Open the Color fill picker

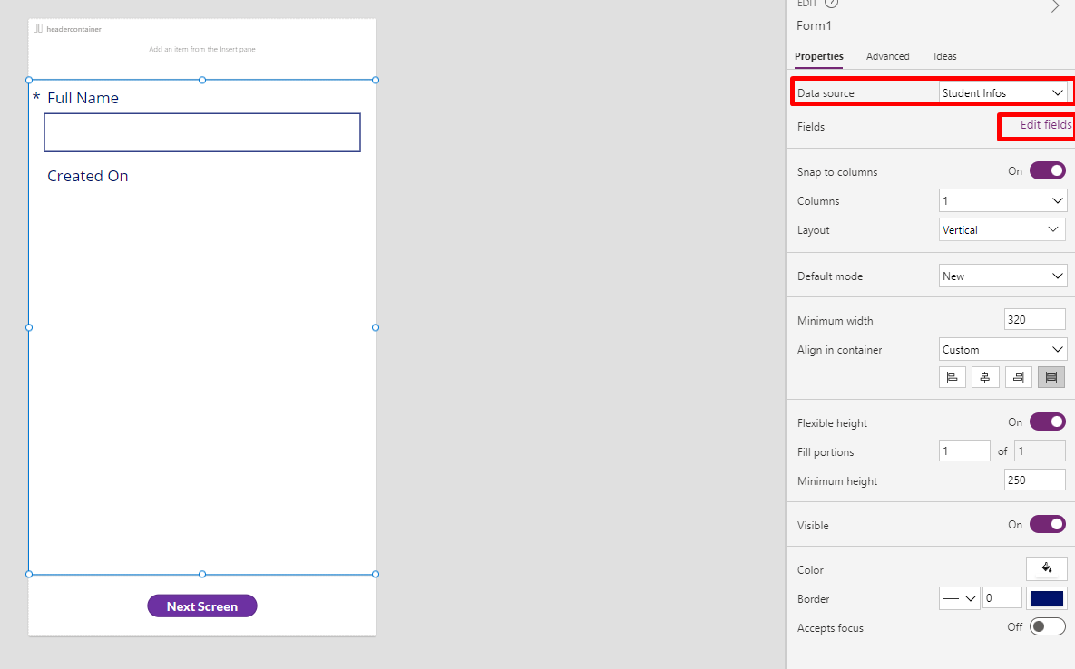click(1046, 569)
